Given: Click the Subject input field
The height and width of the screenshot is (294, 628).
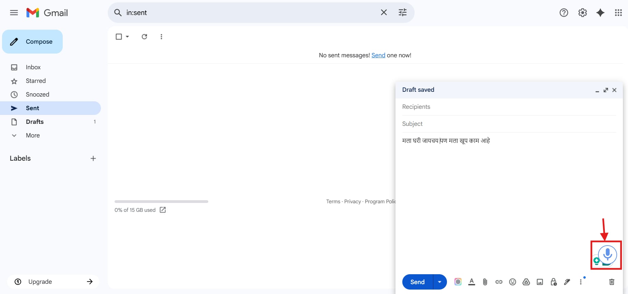Looking at the screenshot, I should point(509,124).
